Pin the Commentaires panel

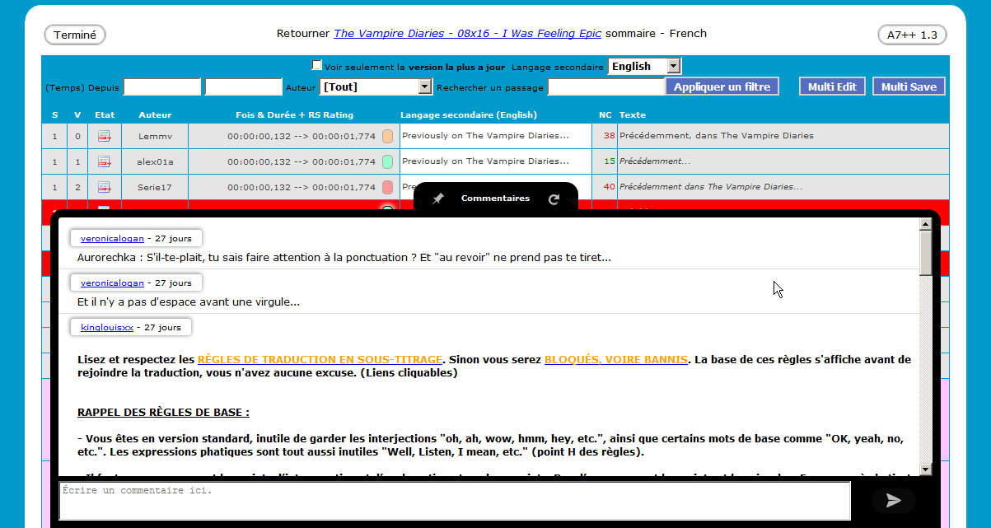pyautogui.click(x=438, y=199)
